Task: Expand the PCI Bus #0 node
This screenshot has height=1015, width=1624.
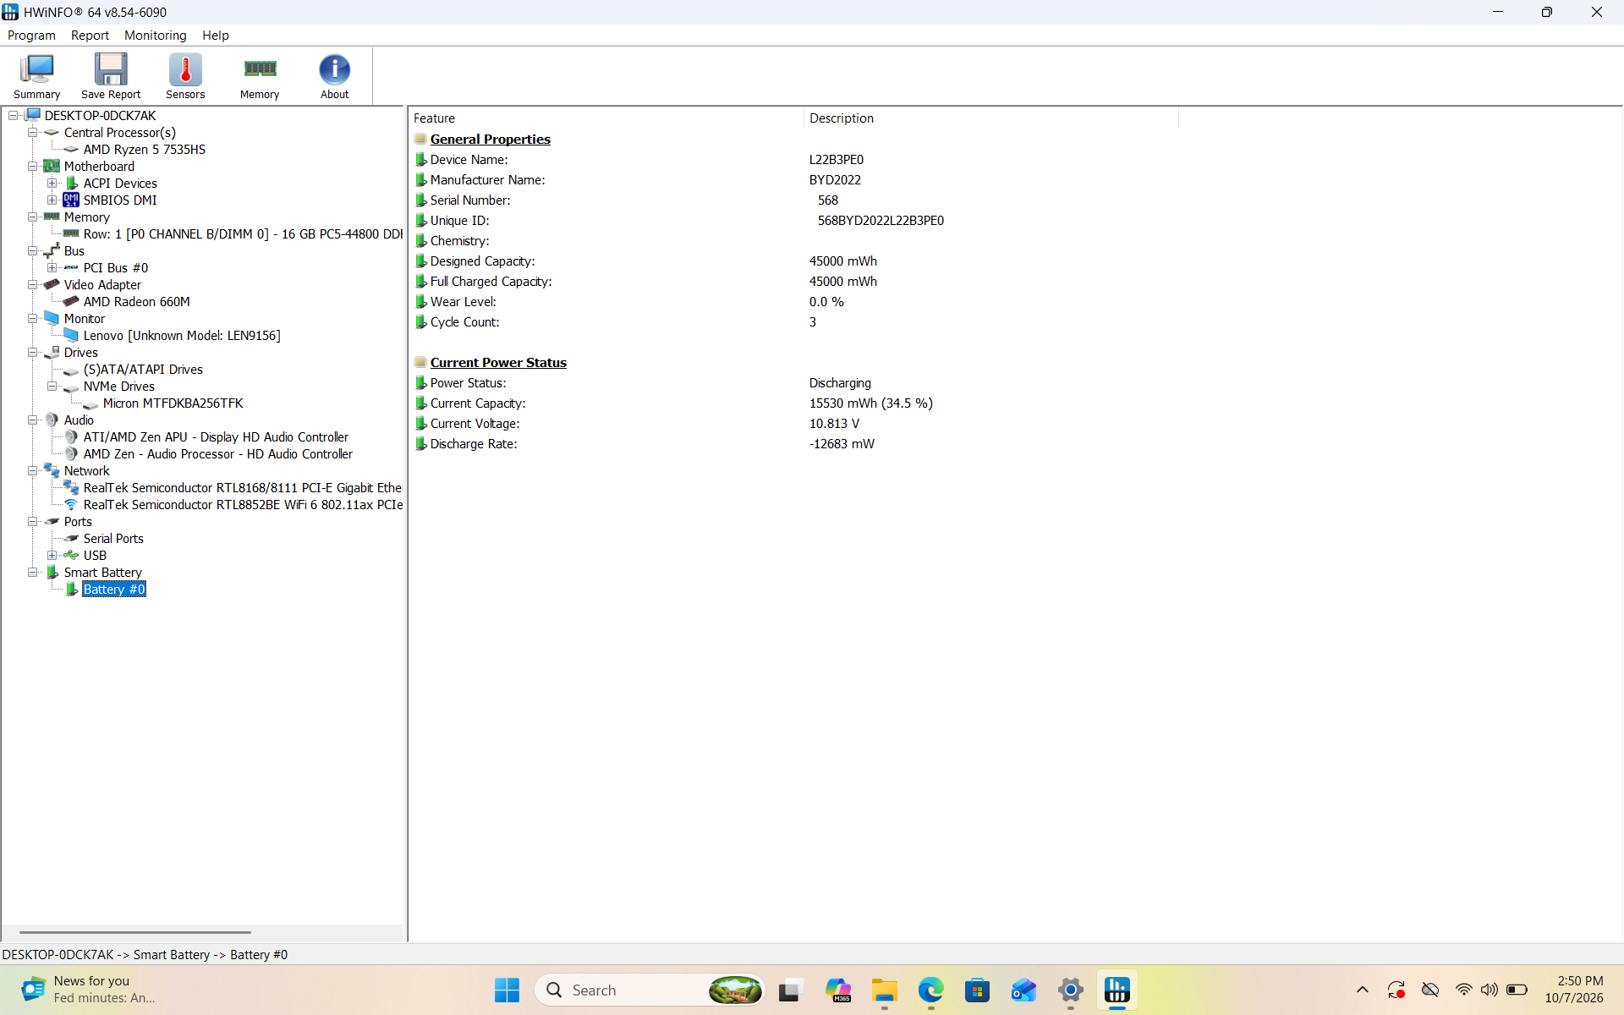Action: point(52,268)
